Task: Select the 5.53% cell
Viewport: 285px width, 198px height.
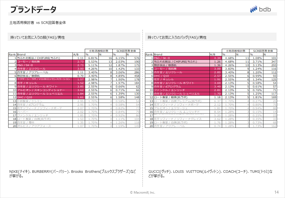Action: tap(92, 62)
